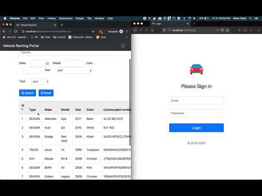Viewport: 262px width, 196px height.
Task: Open the Bookmarks menu
Action: point(65,19)
